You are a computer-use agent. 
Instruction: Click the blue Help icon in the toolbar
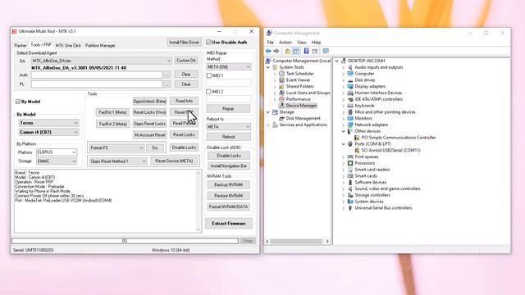coord(306,51)
